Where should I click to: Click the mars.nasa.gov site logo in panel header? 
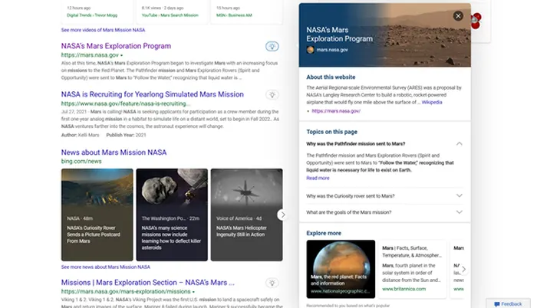(x=311, y=50)
